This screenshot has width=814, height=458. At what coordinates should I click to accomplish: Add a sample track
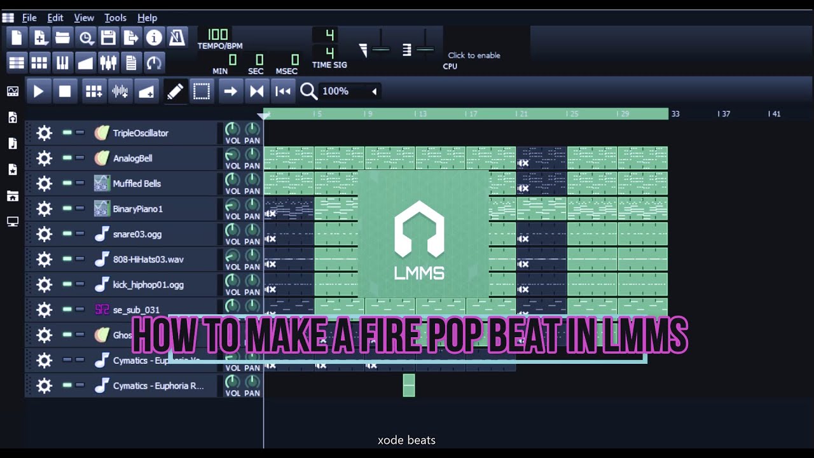120,92
